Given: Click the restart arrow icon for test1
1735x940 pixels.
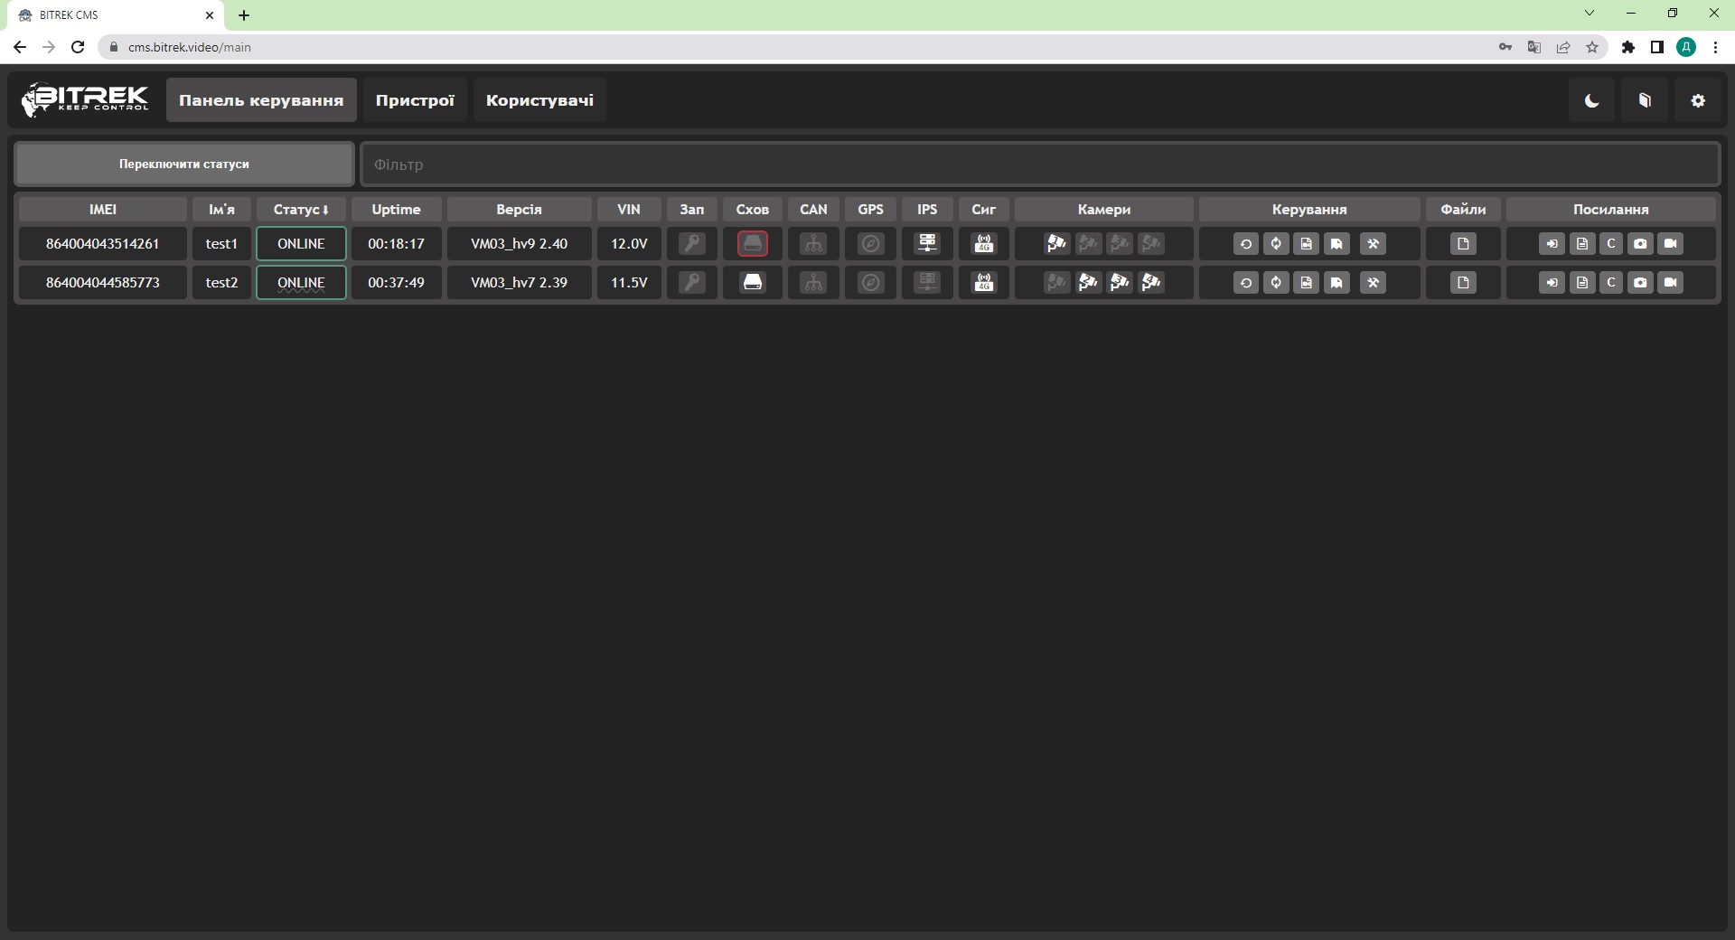Looking at the screenshot, I should [1245, 244].
